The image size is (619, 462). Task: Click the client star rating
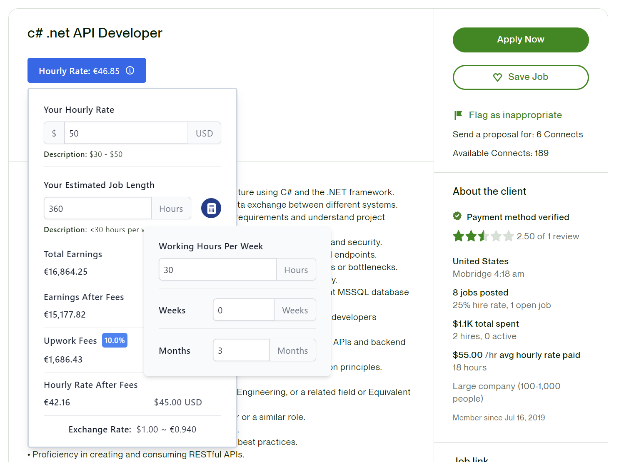tap(483, 236)
